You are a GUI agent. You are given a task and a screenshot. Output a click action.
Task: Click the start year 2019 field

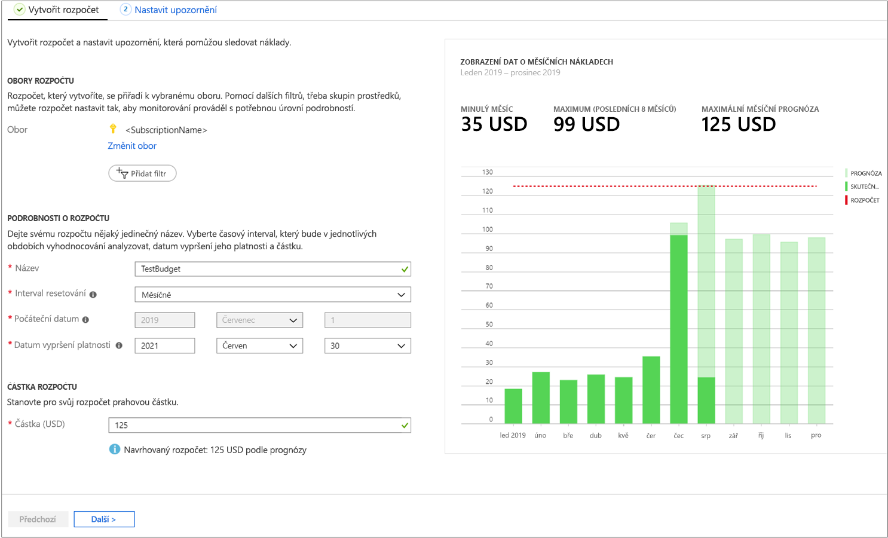(x=165, y=320)
